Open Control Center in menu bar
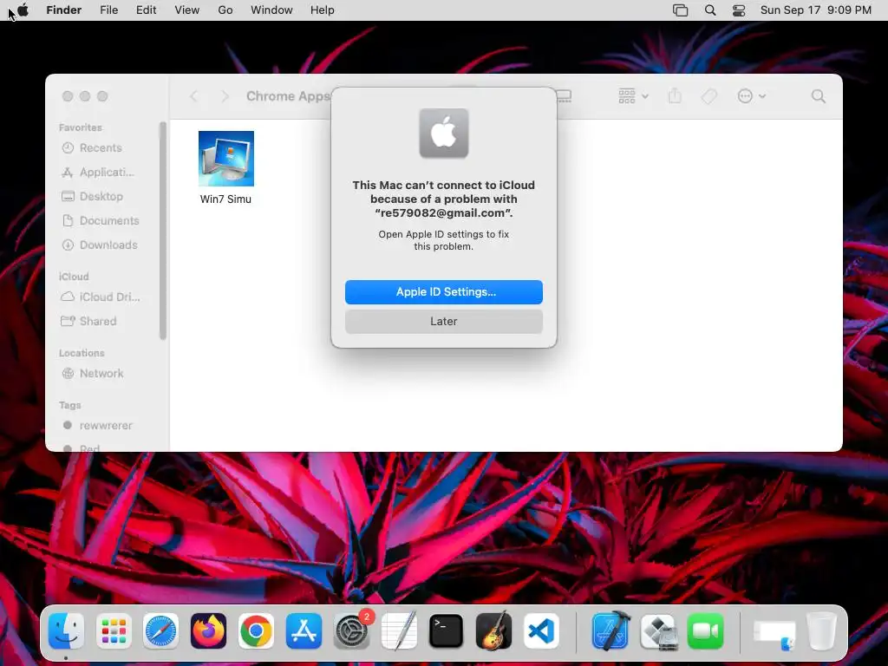The width and height of the screenshot is (888, 666). pos(739,10)
